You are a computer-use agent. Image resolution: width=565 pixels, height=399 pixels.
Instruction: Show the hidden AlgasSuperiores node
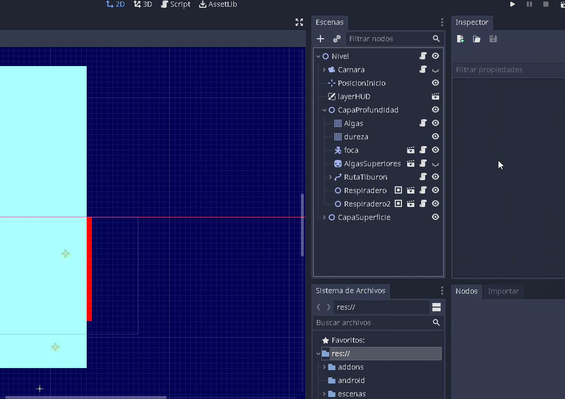[435, 164]
